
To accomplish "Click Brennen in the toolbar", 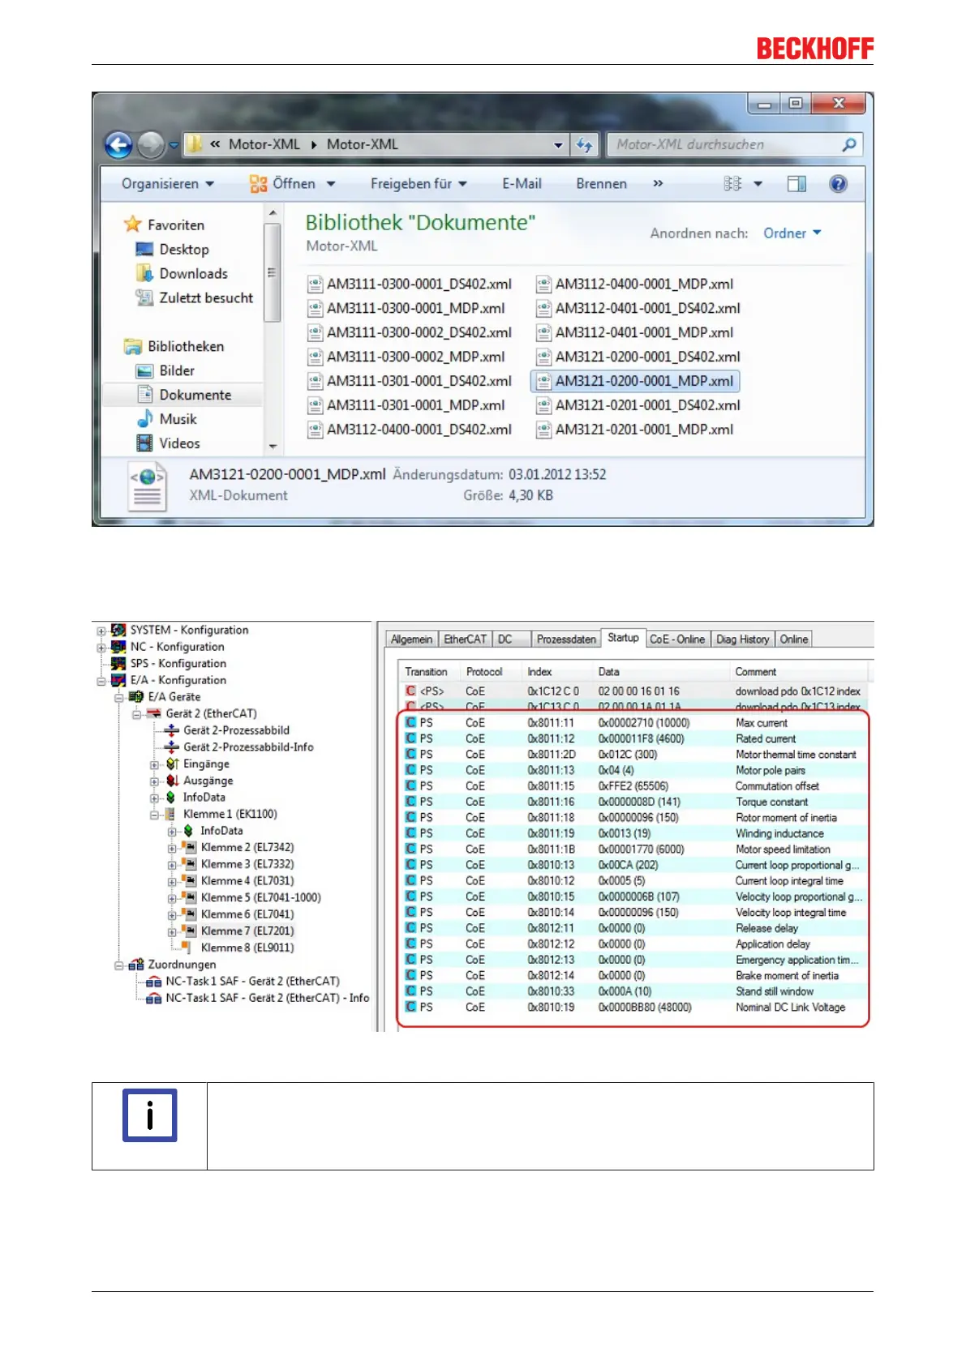I will click(x=601, y=184).
